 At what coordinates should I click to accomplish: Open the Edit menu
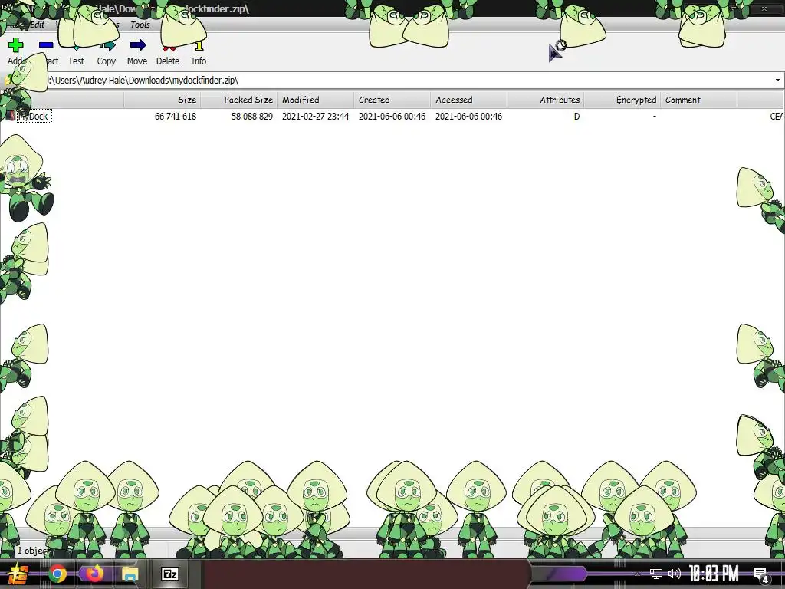tap(38, 25)
